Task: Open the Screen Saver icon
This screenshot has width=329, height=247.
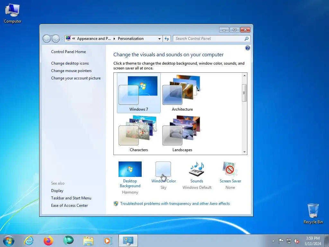Action: tap(230, 169)
